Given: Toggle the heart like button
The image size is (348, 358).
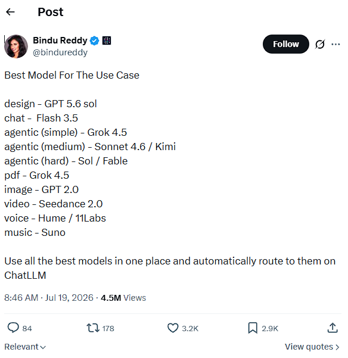Looking at the screenshot, I should (173, 328).
